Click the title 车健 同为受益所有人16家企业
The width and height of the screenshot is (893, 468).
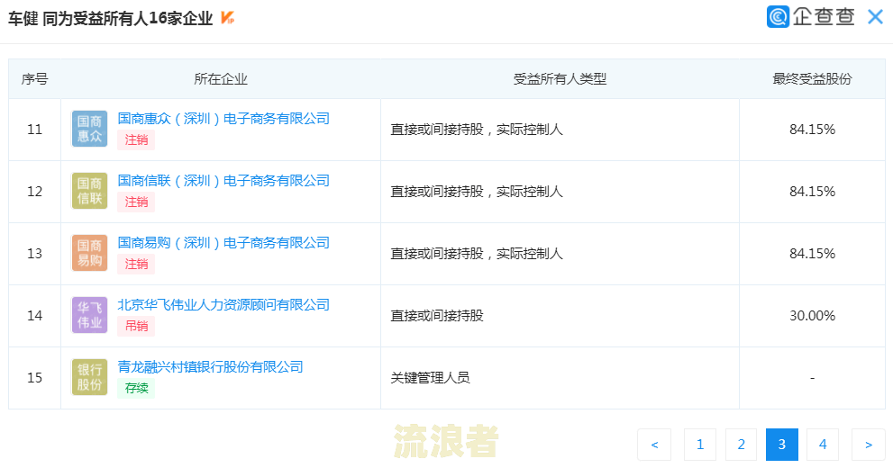[111, 18]
